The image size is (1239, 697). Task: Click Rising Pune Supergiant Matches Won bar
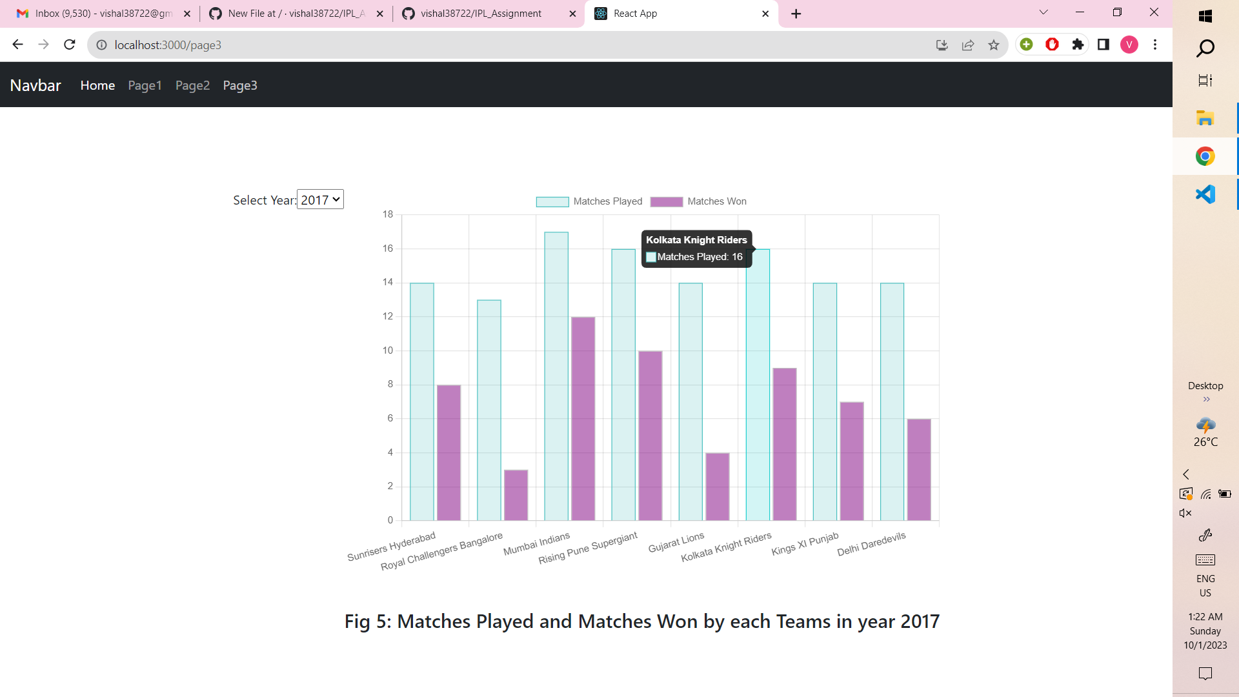tap(650, 436)
